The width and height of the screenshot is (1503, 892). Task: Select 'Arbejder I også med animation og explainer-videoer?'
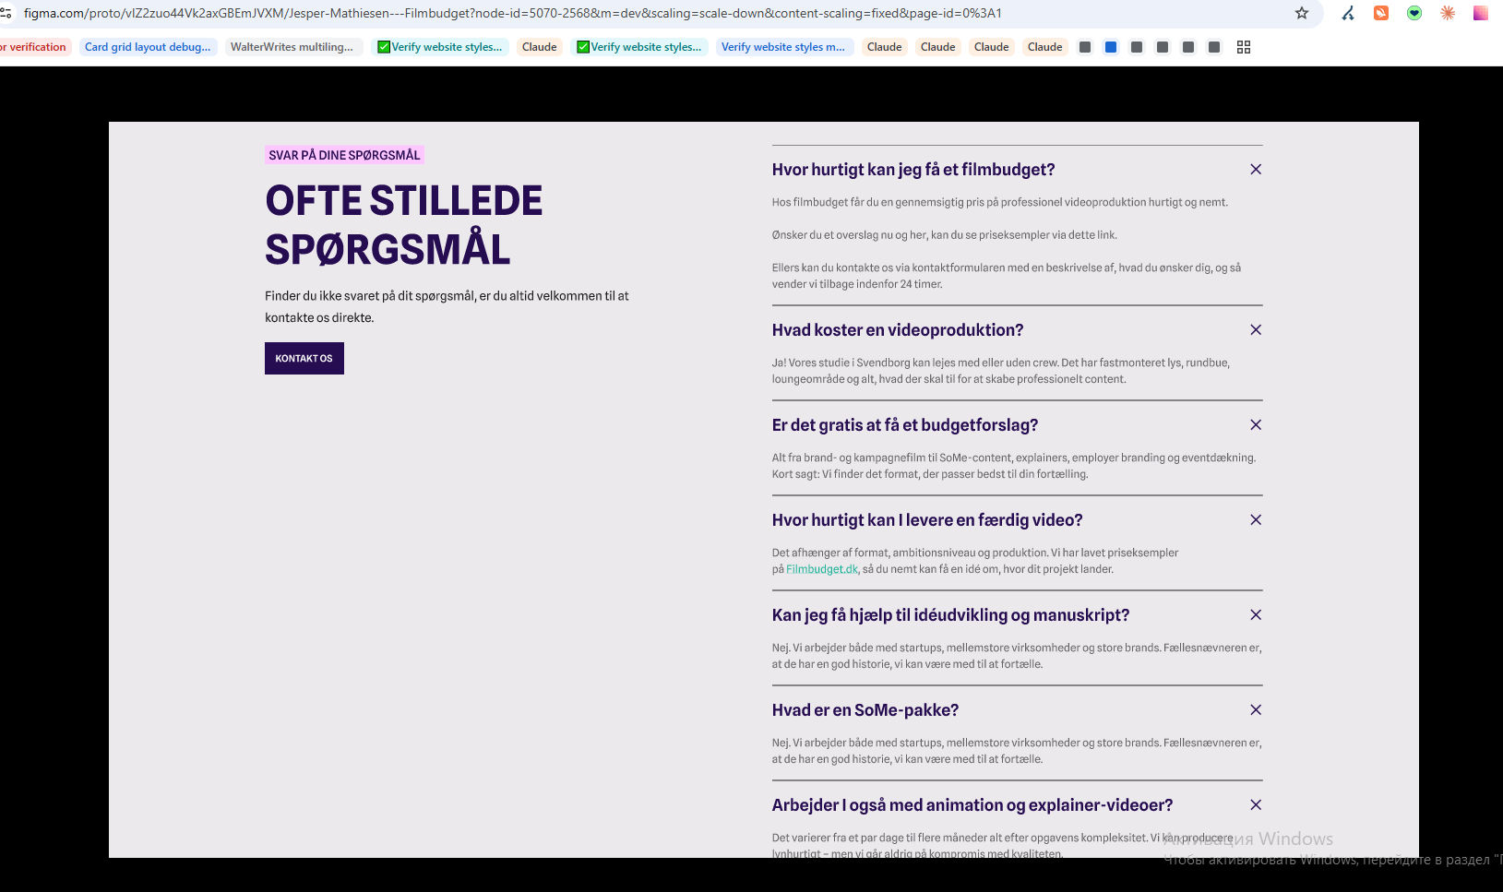tap(972, 805)
